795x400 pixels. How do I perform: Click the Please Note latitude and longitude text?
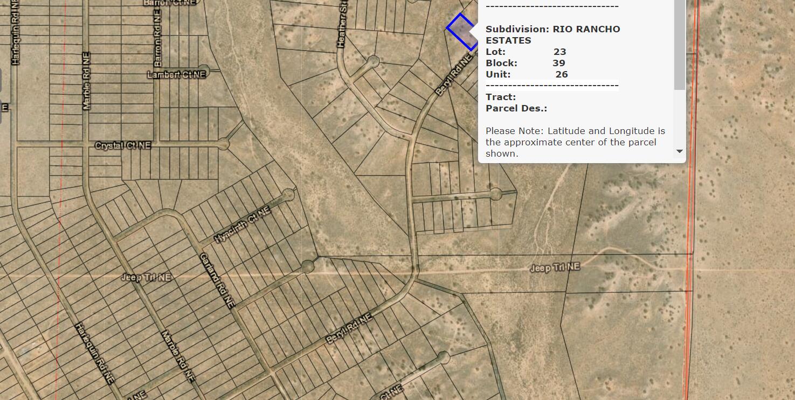pos(575,142)
